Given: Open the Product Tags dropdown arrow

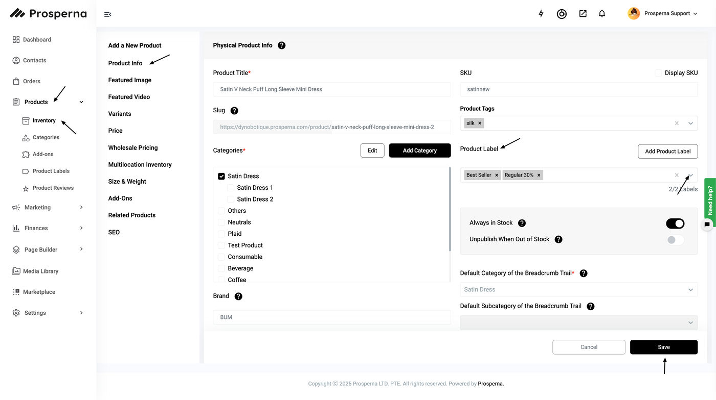Looking at the screenshot, I should click(x=690, y=123).
